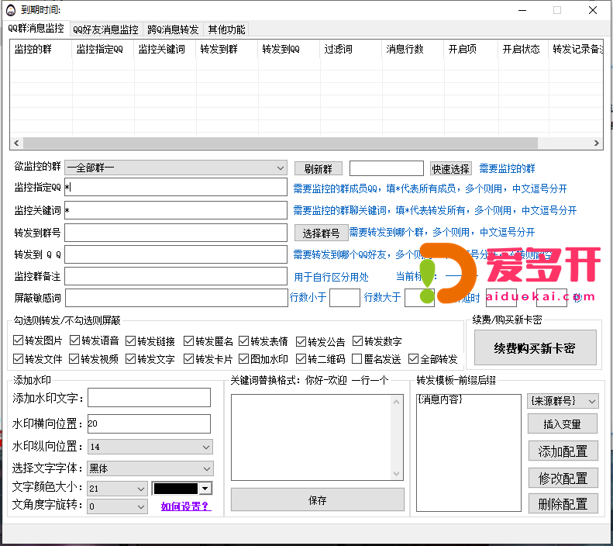Focus the 水印横向位置 input field
Screen dimensions: 613x546
point(149,423)
